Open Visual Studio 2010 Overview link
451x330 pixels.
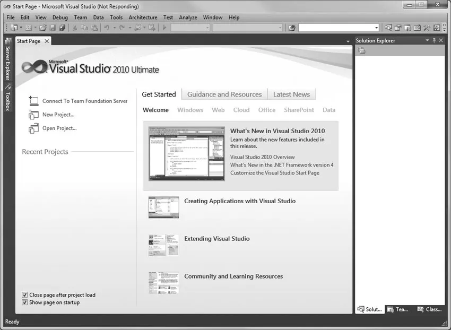click(x=262, y=157)
